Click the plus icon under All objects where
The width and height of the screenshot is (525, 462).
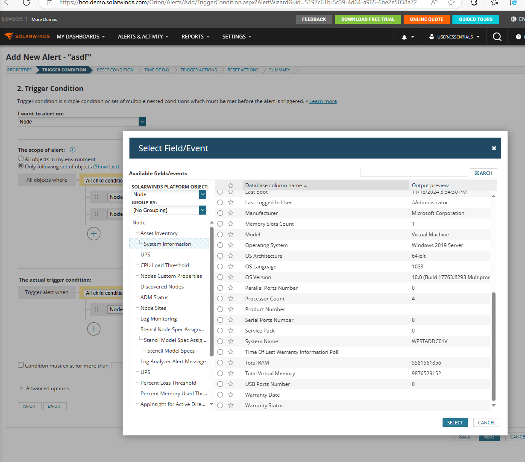(94, 233)
